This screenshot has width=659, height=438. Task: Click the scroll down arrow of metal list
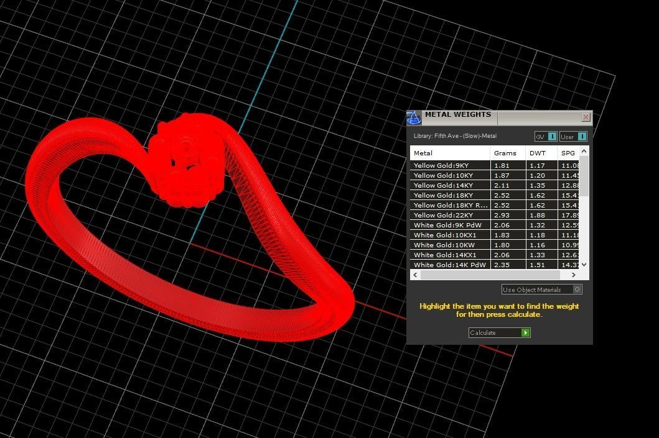point(584,265)
